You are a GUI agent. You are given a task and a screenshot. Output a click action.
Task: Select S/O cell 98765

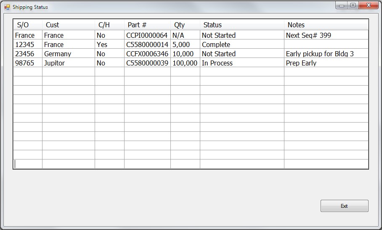pos(28,63)
